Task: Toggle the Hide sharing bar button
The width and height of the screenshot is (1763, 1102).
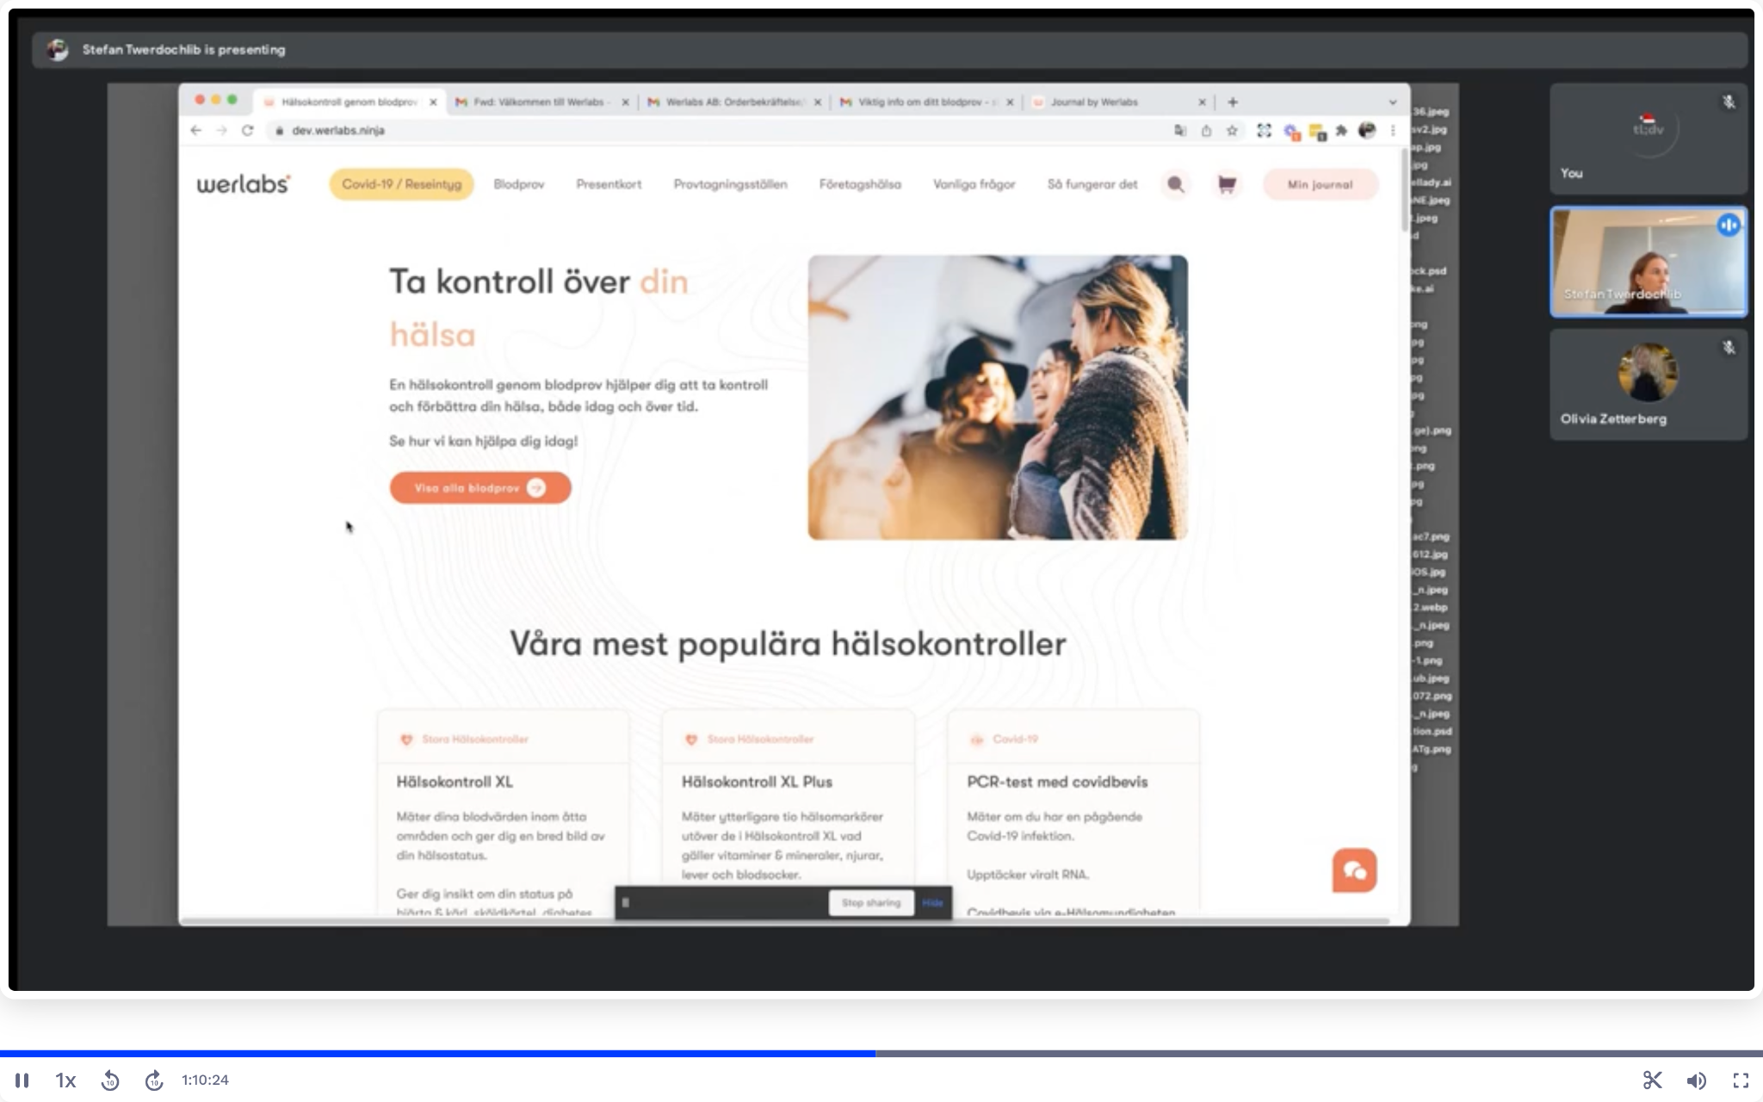Action: (x=931, y=901)
